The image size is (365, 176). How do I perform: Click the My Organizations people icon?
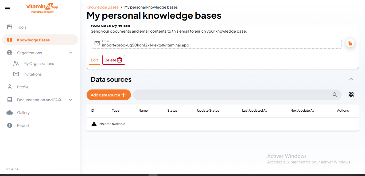coord(16,63)
